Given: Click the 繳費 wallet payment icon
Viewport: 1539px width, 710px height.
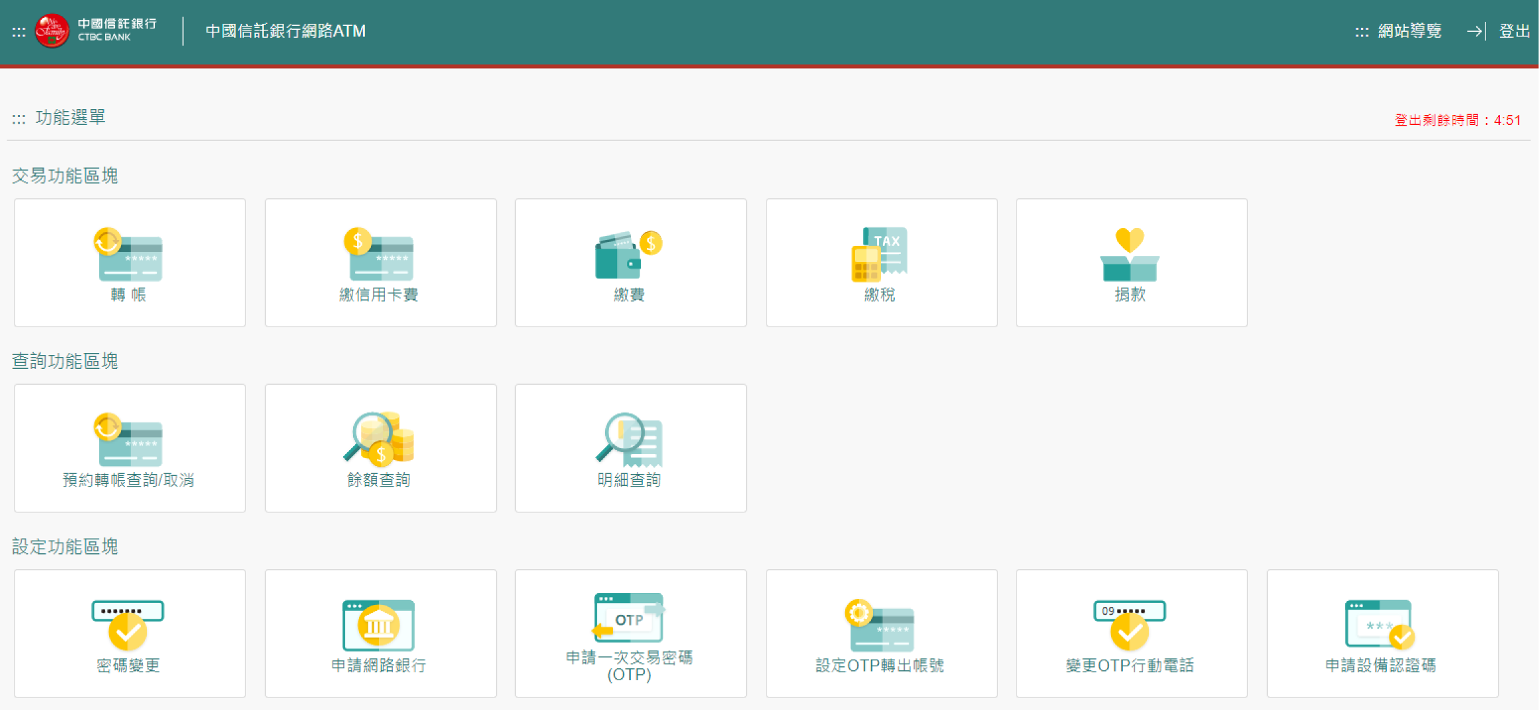Looking at the screenshot, I should pos(630,262).
